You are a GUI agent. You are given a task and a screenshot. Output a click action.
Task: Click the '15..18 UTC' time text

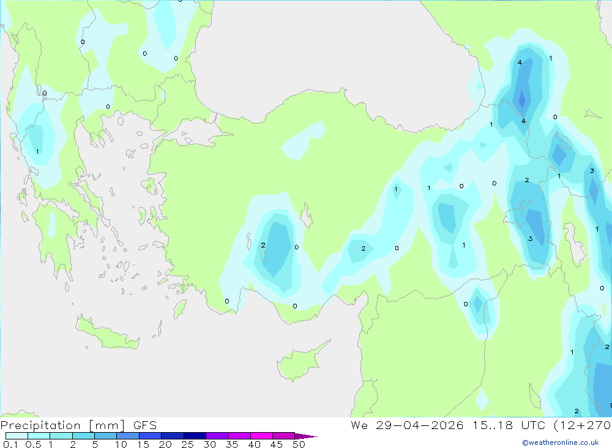(x=509, y=425)
